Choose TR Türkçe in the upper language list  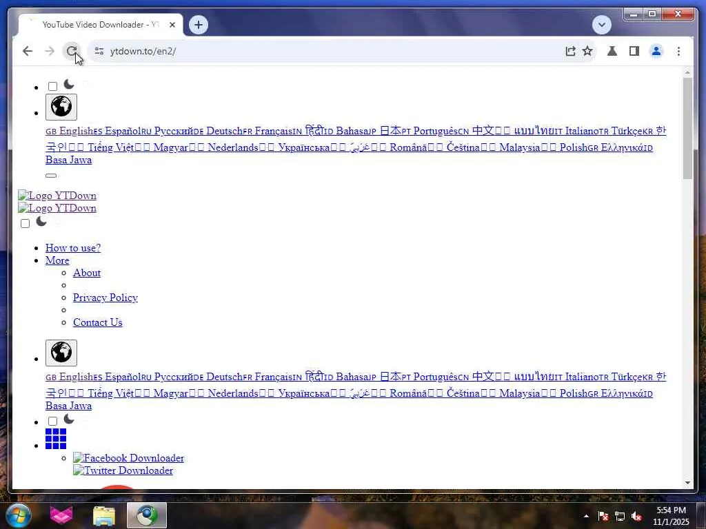click(620, 131)
